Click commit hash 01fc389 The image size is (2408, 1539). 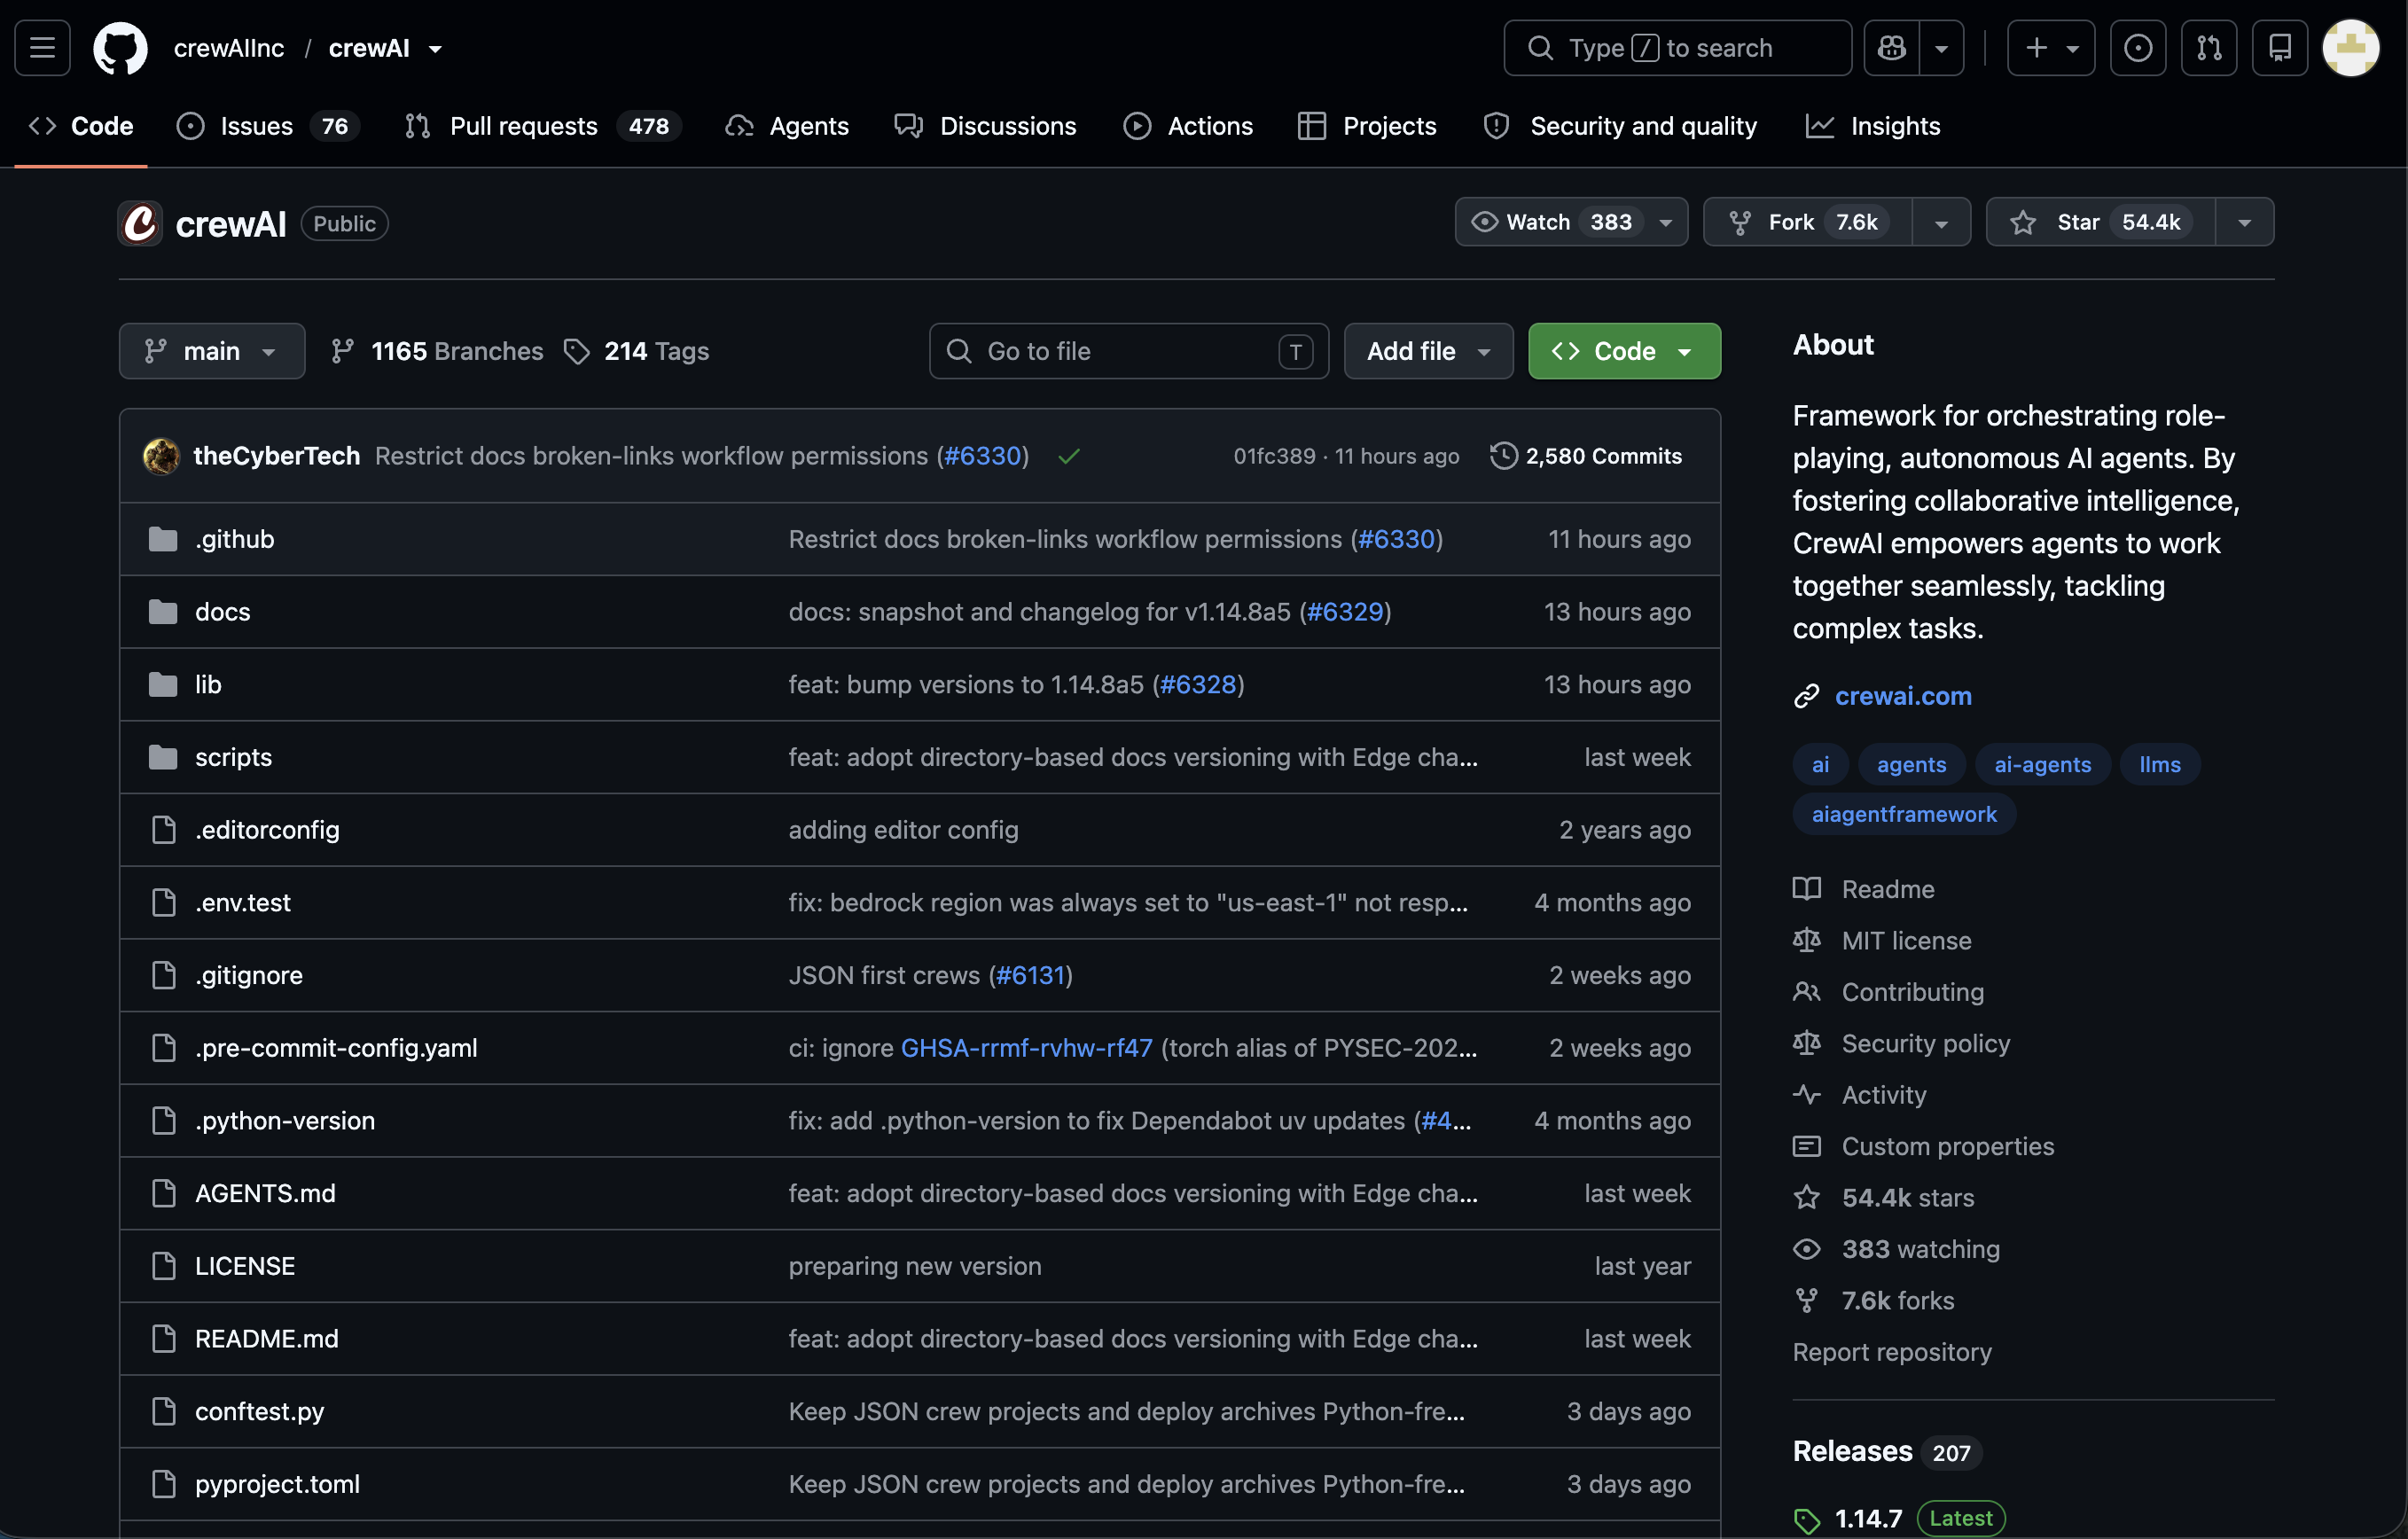pos(1274,456)
